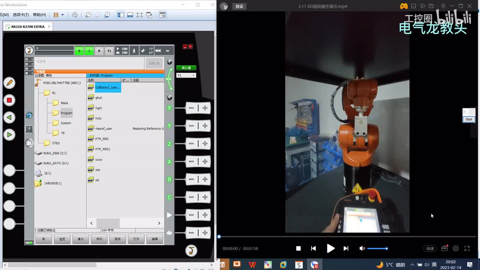Click the 注释 column header
Viewport: 480px width, 270px height.
[148, 80]
